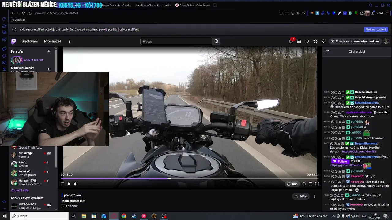Change followed channels sort order
This screenshot has width=392, height=220.
point(49,70)
